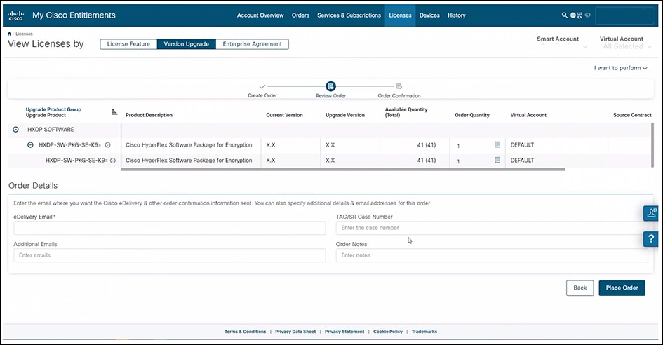Click the question mark help button
Image resolution: width=663 pixels, height=345 pixels.
[x=652, y=239]
